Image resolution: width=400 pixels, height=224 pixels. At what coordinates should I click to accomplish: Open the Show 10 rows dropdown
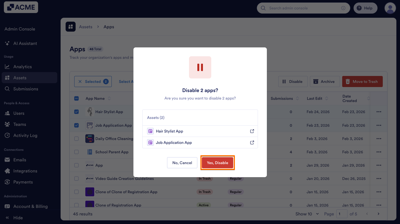coord(307,214)
